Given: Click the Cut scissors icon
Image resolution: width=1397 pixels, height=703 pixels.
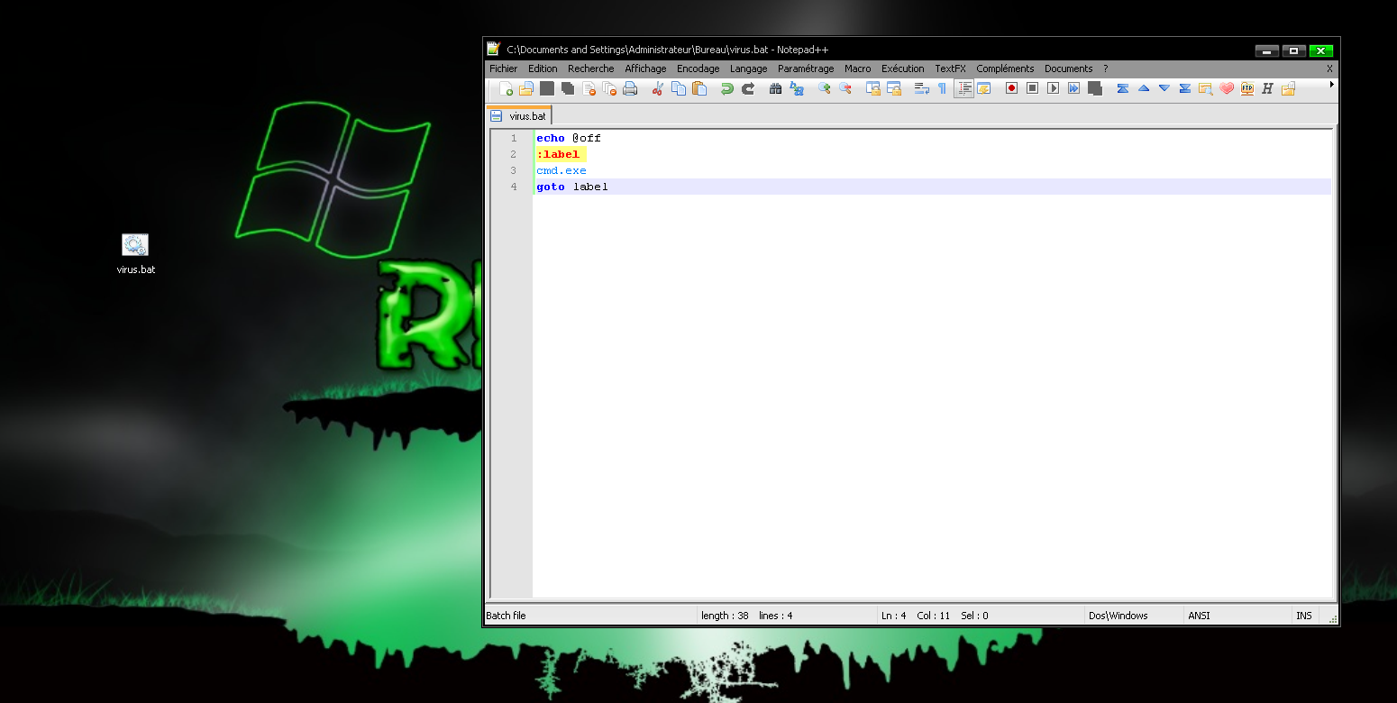Looking at the screenshot, I should (x=658, y=88).
